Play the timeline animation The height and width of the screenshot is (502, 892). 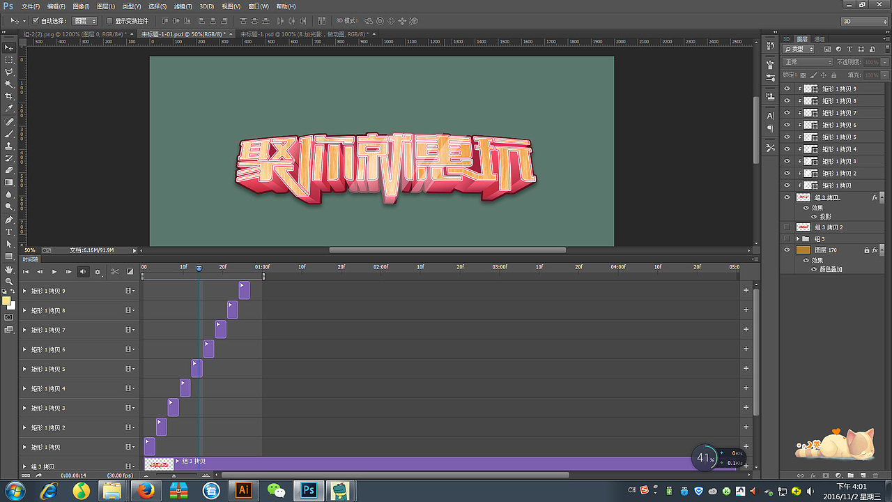click(x=54, y=272)
